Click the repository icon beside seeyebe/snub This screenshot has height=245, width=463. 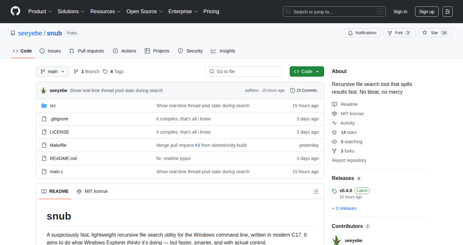[x=13, y=33]
